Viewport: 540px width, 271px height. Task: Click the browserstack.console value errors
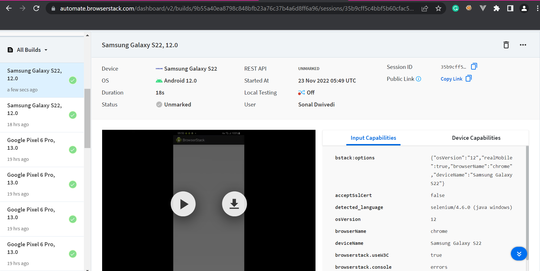[439, 267]
